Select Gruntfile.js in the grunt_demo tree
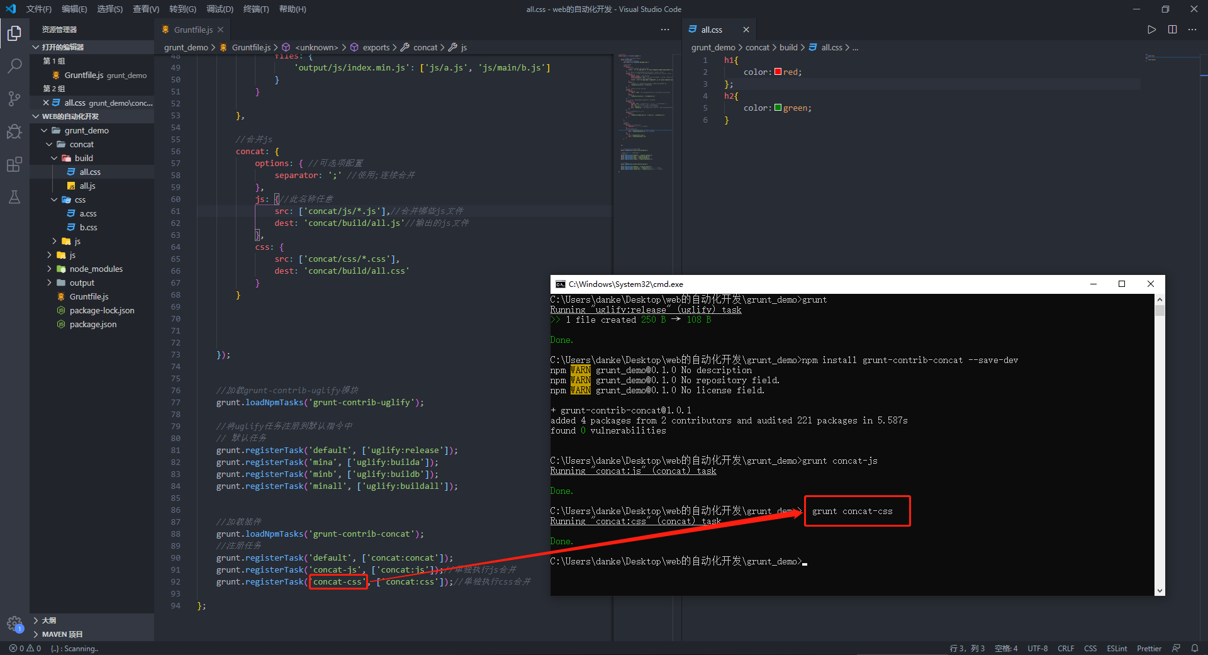The width and height of the screenshot is (1208, 655). [92, 296]
